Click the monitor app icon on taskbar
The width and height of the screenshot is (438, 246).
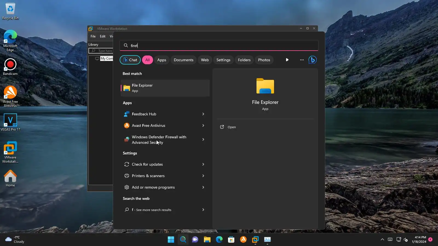pos(267,239)
